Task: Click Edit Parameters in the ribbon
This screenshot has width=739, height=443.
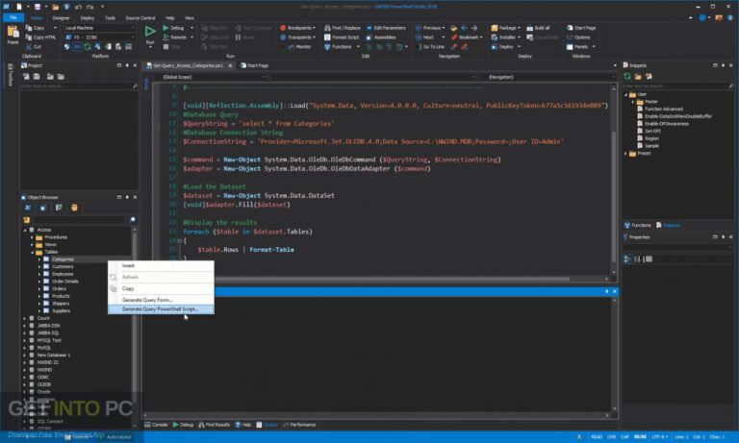Action: tap(386, 28)
